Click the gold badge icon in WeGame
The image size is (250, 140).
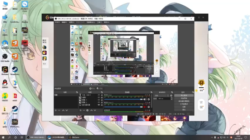[201, 83]
